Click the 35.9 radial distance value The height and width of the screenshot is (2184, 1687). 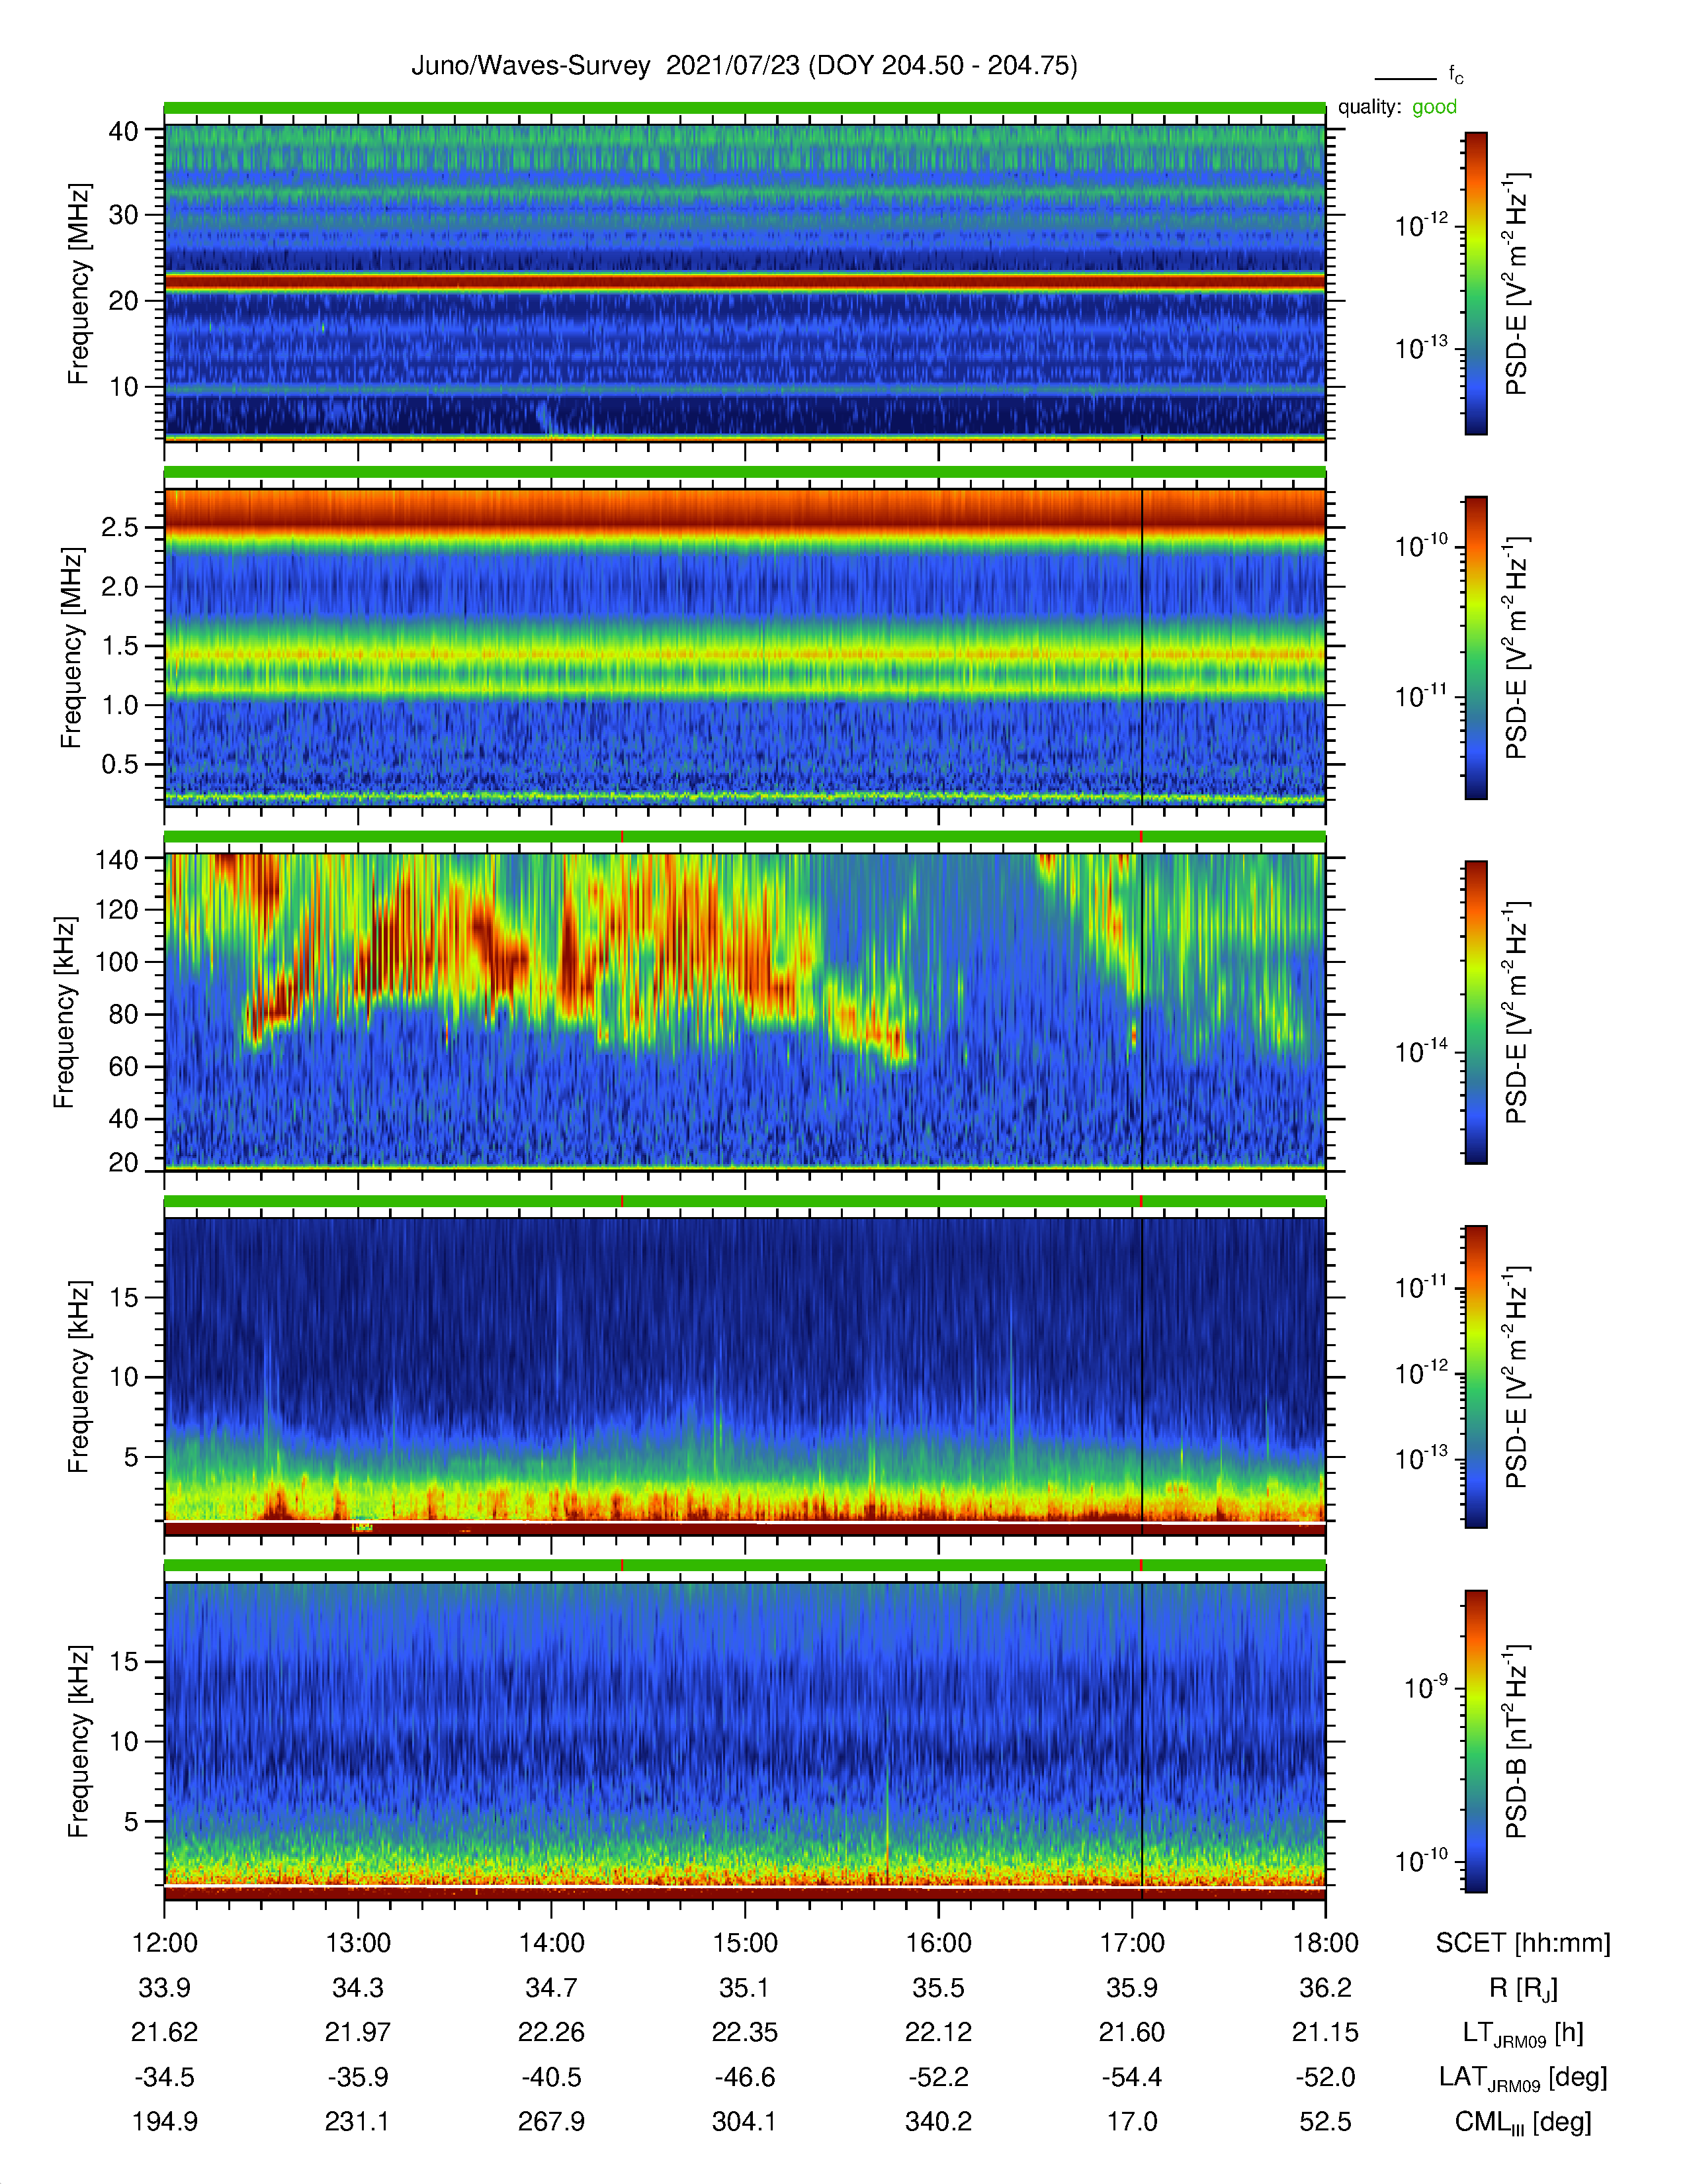click(x=1131, y=1987)
